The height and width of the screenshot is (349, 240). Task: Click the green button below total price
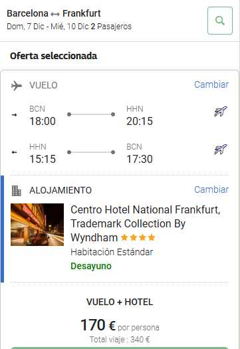[120, 348]
